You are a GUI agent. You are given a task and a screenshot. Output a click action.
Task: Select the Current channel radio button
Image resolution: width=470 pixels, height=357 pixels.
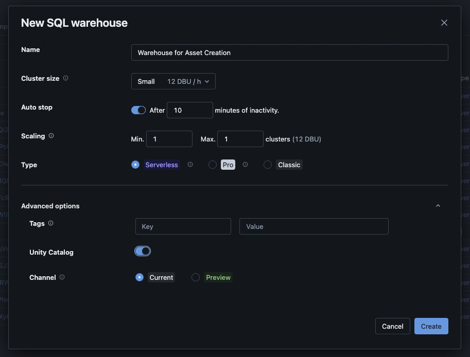point(139,277)
